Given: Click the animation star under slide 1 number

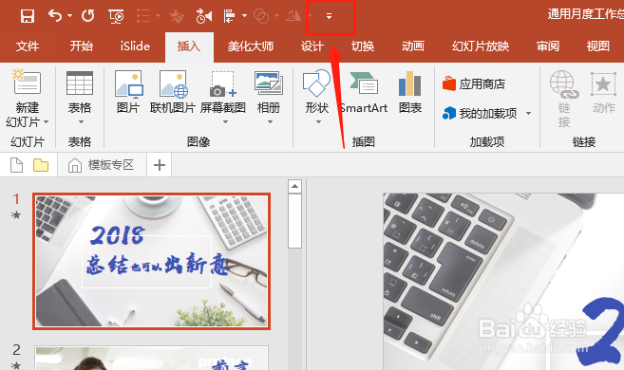Looking at the screenshot, I should (x=16, y=215).
